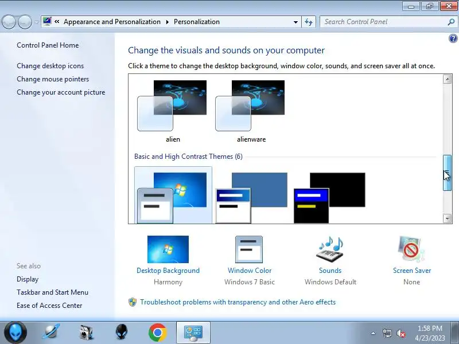Open the recent pages dropdown beside Forward
459x344 pixels.
37,22
